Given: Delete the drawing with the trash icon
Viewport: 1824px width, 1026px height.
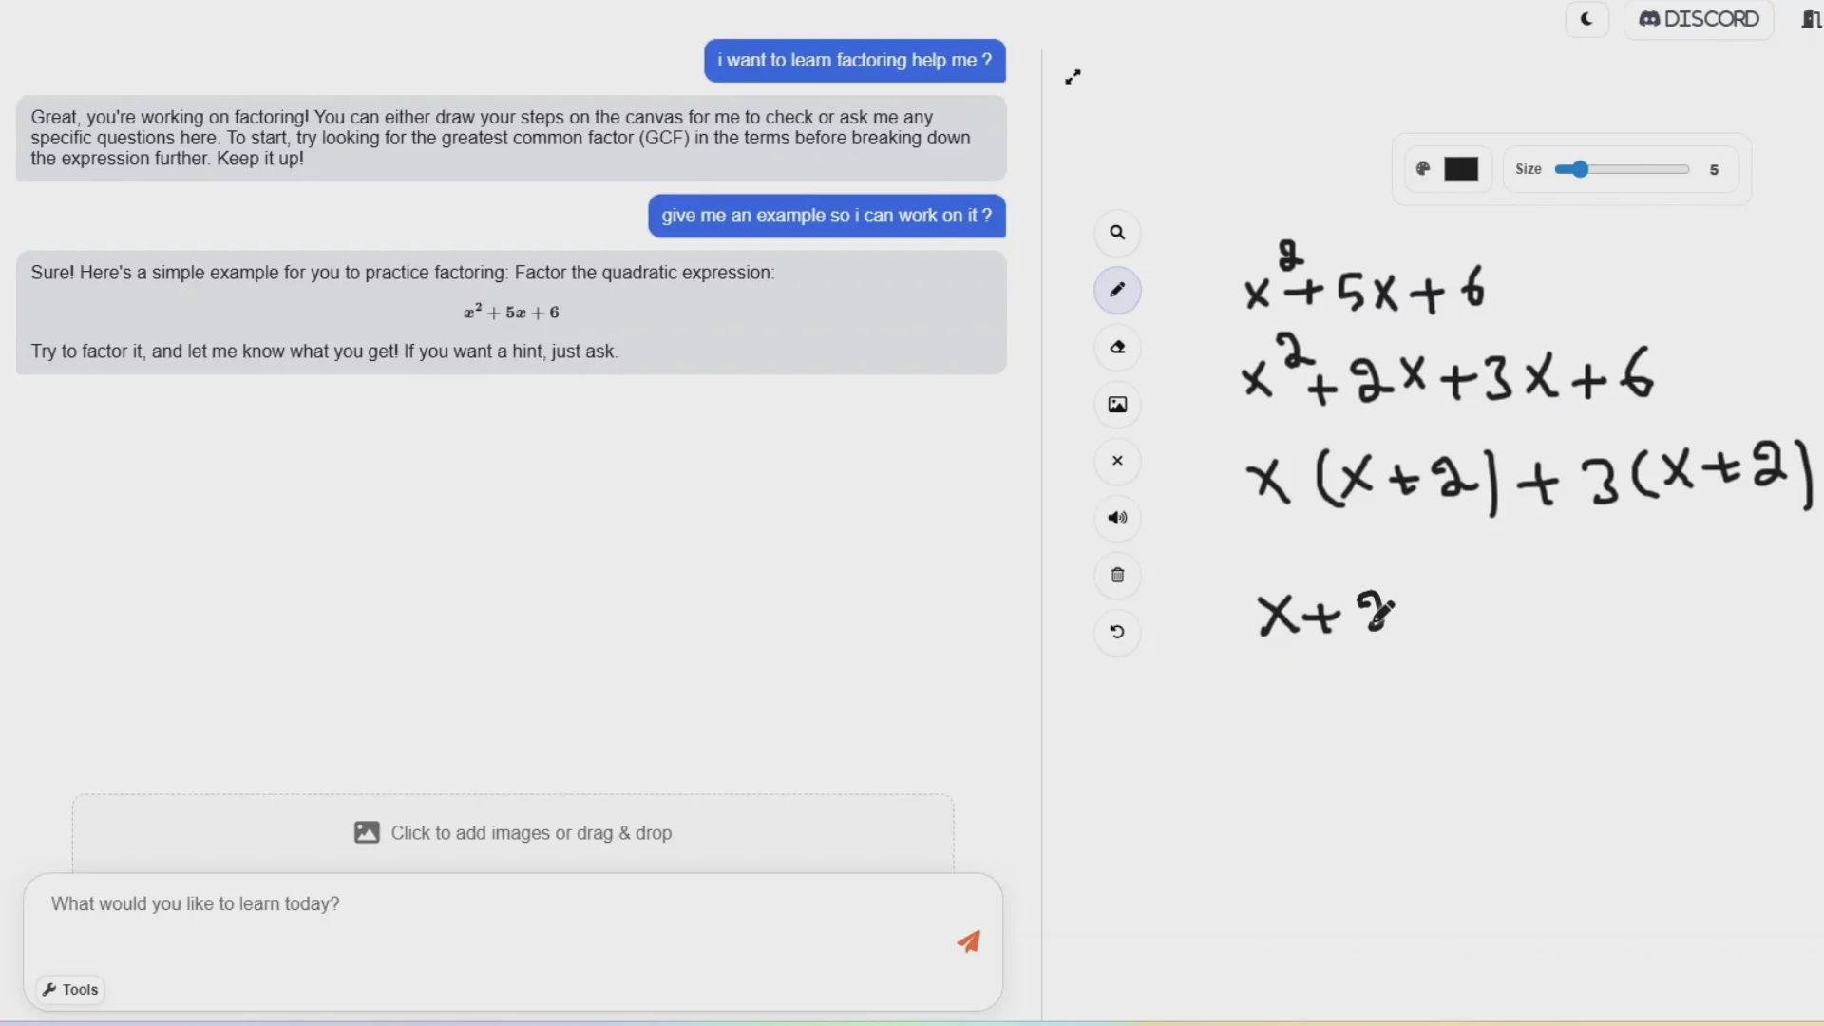Looking at the screenshot, I should pos(1117,575).
